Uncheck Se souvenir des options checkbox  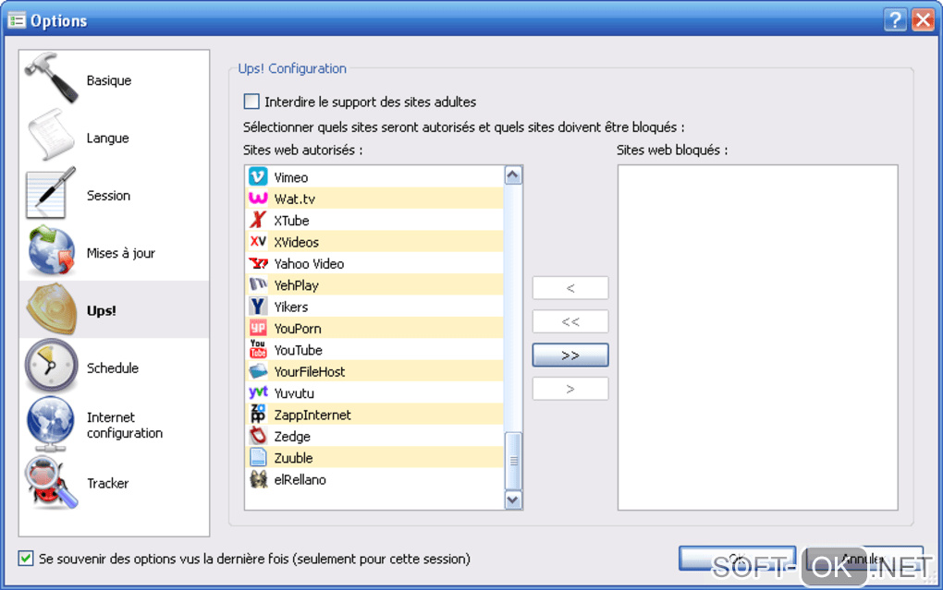pyautogui.click(x=26, y=559)
